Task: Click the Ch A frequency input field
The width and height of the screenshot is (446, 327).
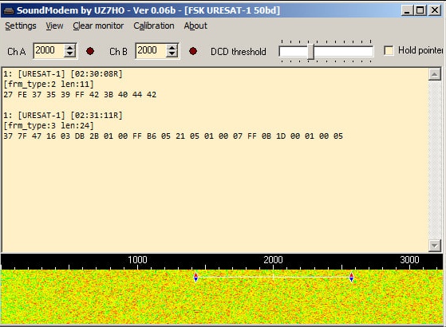Action: [x=49, y=50]
